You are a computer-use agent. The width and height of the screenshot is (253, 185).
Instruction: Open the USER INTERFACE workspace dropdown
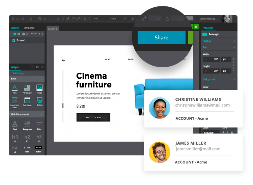click(209, 19)
